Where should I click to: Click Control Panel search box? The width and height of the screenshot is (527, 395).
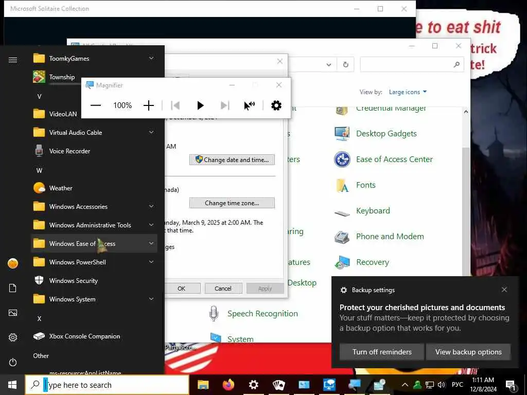(x=412, y=64)
